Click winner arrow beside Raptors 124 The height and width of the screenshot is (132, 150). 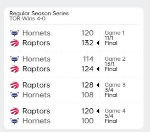pyautogui.click(x=98, y=69)
